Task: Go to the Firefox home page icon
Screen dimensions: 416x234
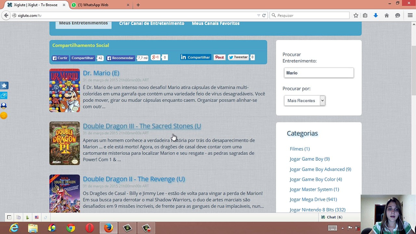Action: pyautogui.click(x=387, y=15)
